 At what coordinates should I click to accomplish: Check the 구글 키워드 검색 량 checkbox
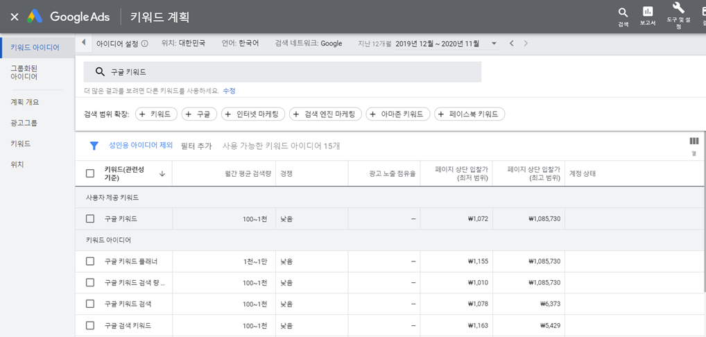pos(90,282)
